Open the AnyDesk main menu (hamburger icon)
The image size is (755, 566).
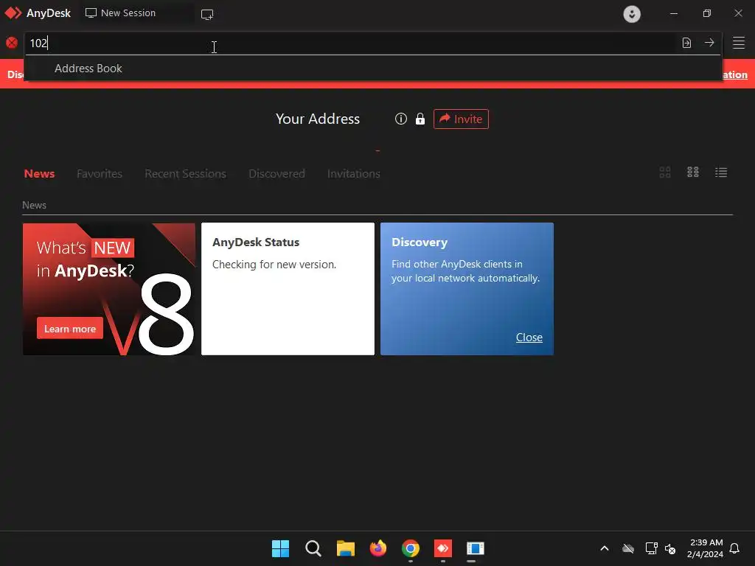pos(739,43)
